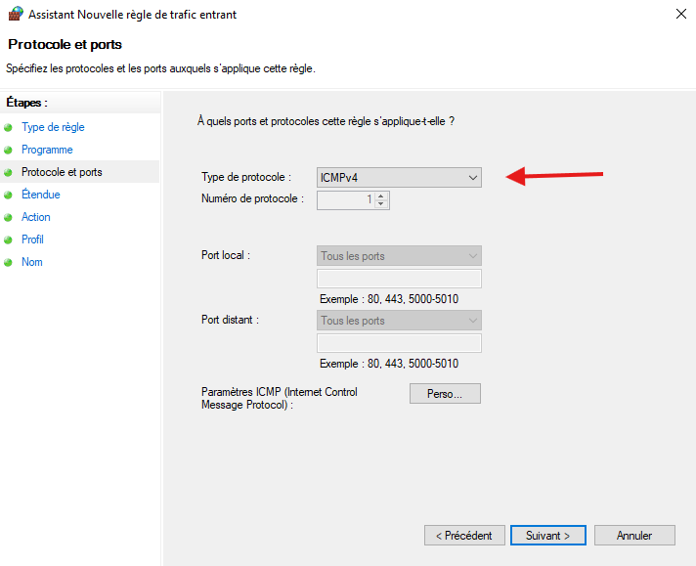This screenshot has height=566, width=696.
Task: Click green bullet beside Action step
Action: (8, 218)
